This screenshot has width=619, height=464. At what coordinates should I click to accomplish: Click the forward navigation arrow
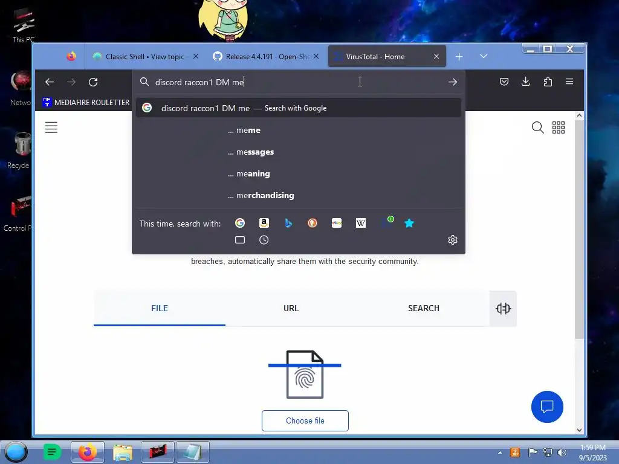click(x=71, y=82)
